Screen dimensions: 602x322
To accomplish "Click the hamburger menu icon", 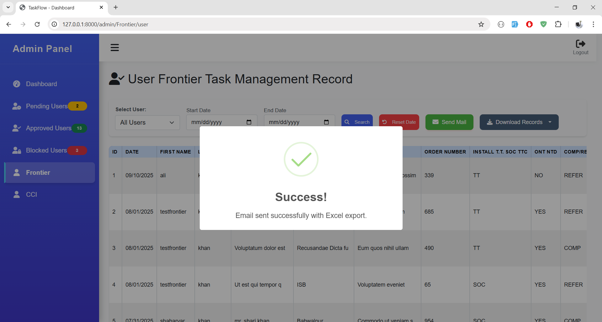I will [x=114, y=48].
